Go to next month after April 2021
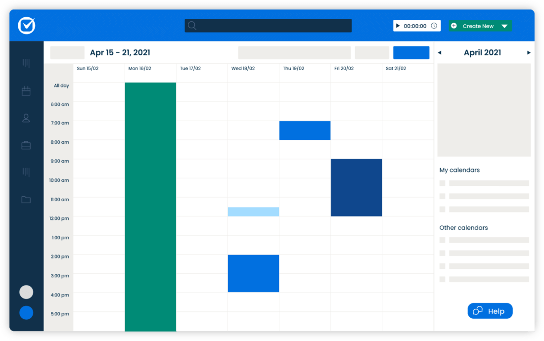 click(529, 53)
